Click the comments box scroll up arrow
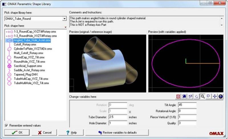 [222, 18]
